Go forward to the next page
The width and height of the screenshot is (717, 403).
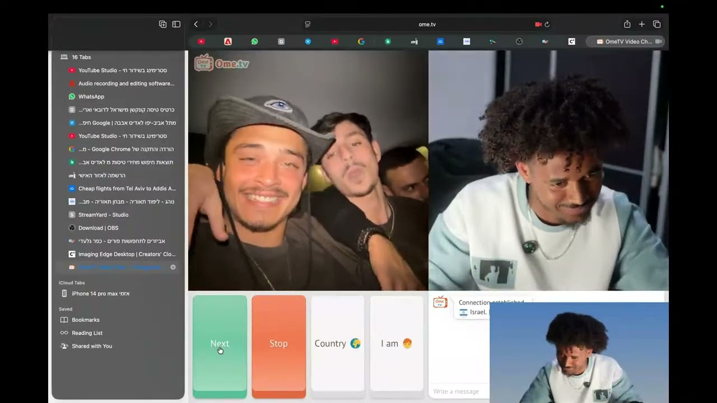pyautogui.click(x=210, y=24)
